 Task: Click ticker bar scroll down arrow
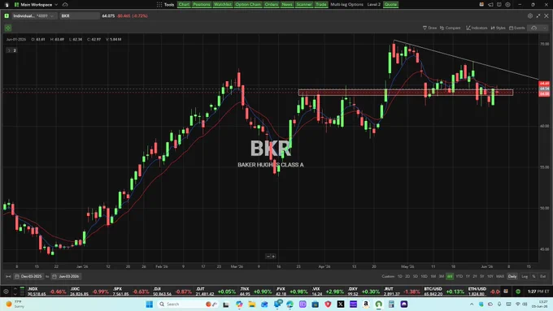[15, 294]
